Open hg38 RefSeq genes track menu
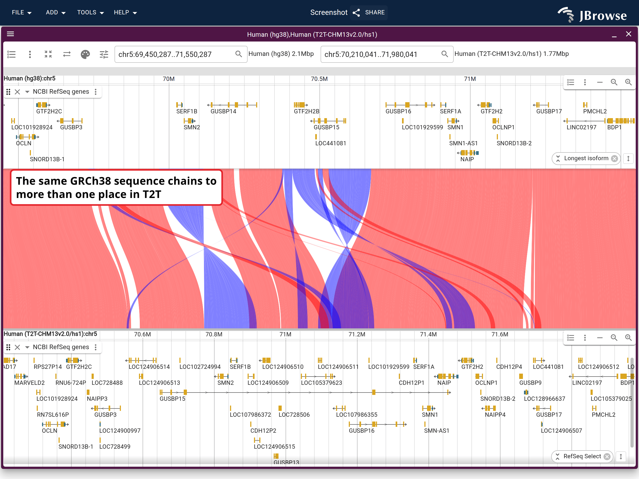 pos(96,92)
